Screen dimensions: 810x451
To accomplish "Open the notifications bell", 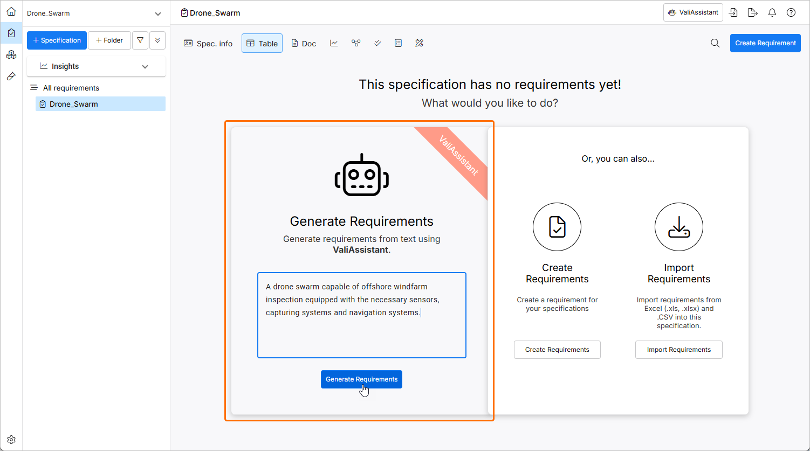I will [772, 12].
